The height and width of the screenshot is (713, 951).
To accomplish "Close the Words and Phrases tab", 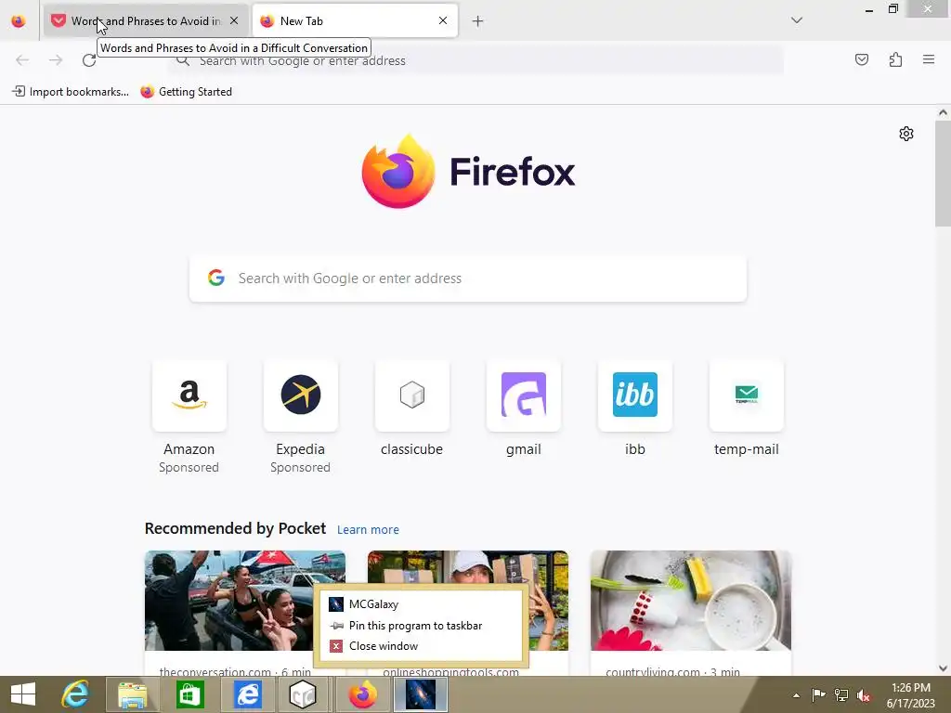I will pyautogui.click(x=234, y=20).
